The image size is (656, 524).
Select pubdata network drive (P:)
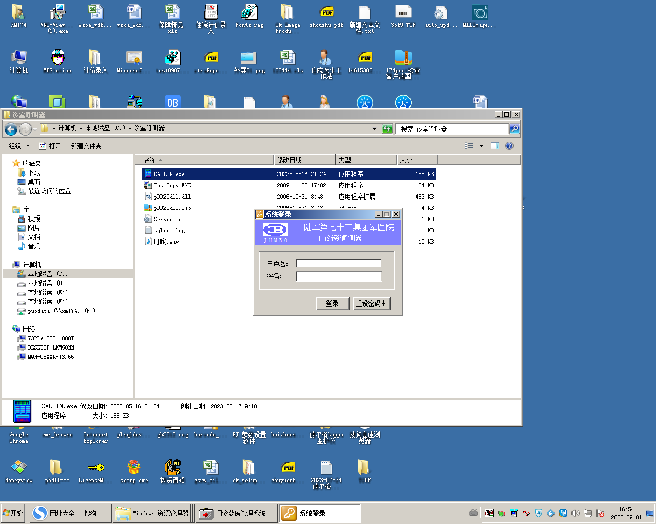click(x=56, y=311)
